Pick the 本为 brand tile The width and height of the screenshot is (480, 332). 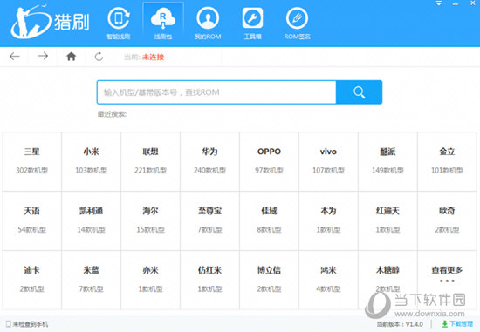coord(328,221)
